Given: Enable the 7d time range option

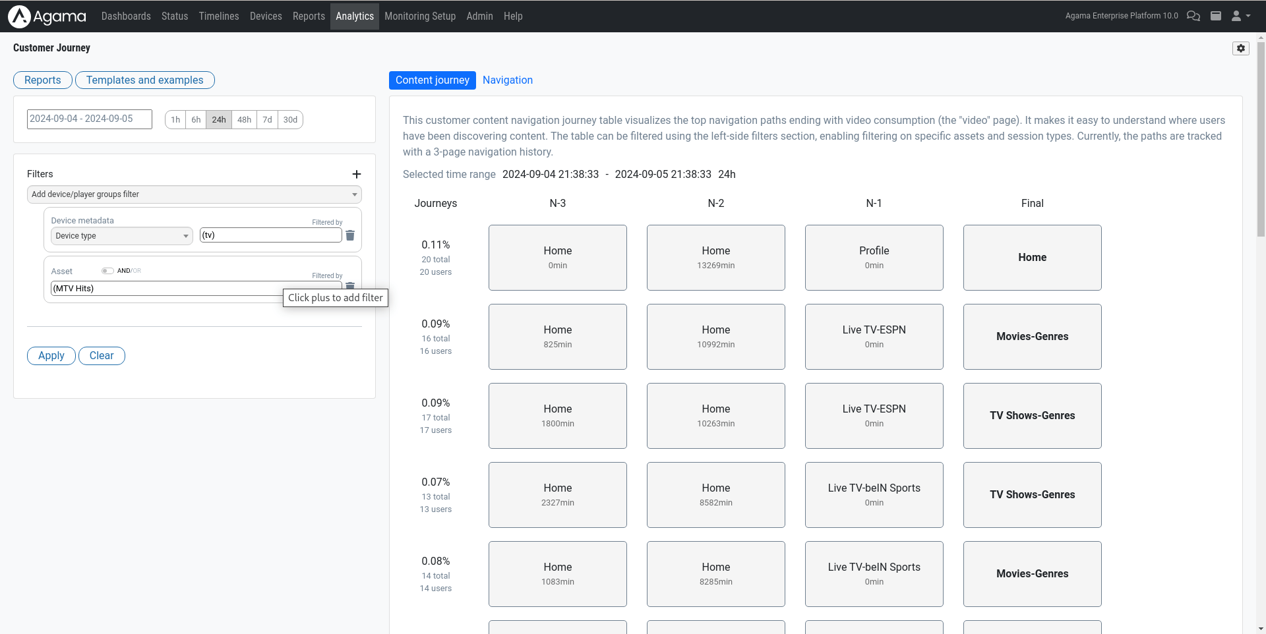Looking at the screenshot, I should (x=267, y=119).
